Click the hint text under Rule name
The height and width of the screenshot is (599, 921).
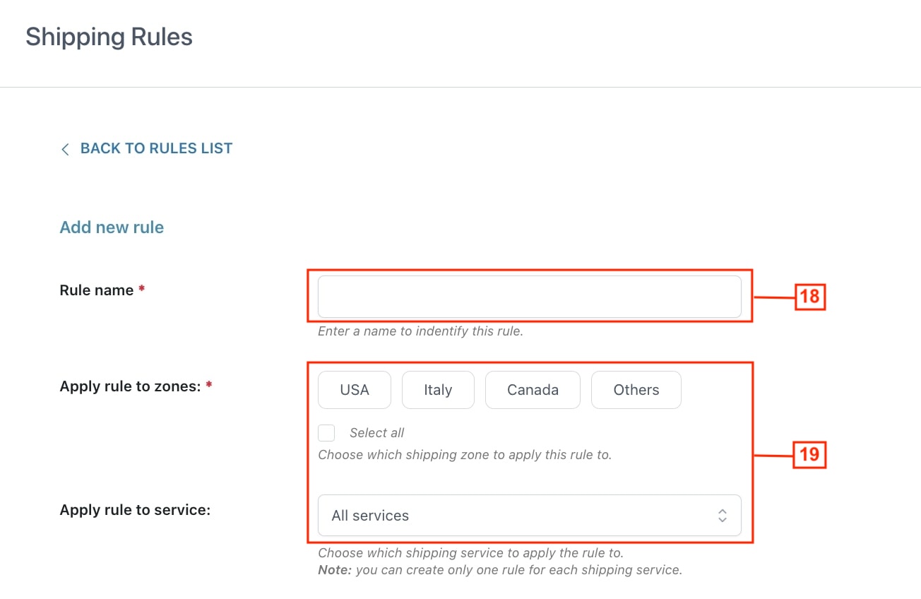click(x=420, y=331)
